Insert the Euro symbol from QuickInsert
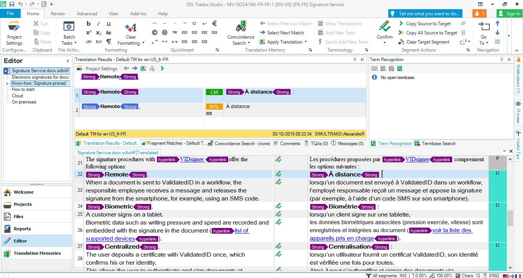 [x=215, y=23]
